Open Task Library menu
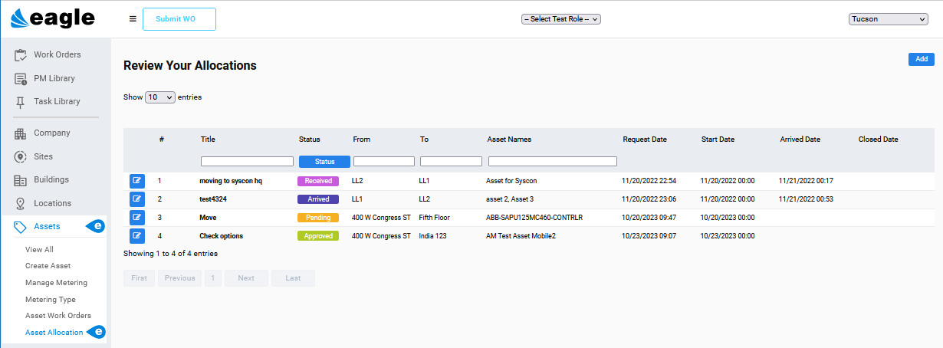The image size is (943, 348). (57, 102)
